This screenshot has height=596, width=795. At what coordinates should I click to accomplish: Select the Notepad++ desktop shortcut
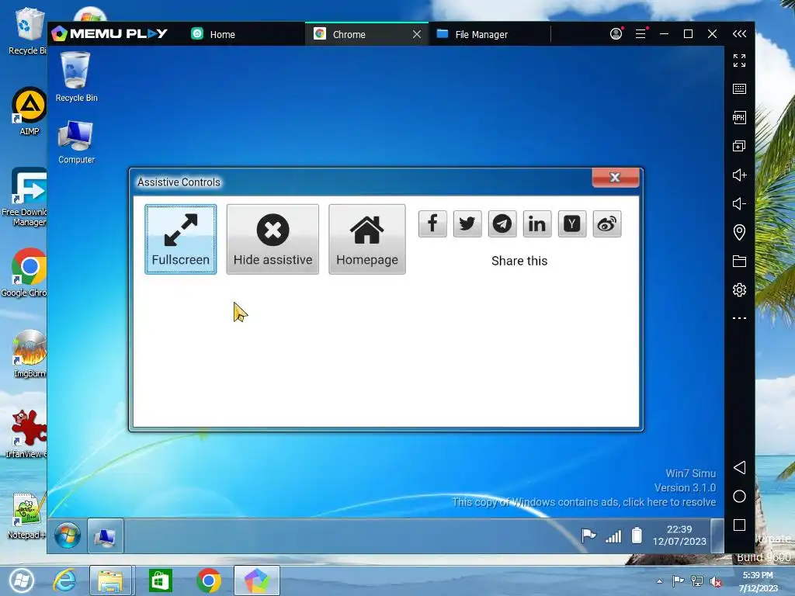click(27, 516)
